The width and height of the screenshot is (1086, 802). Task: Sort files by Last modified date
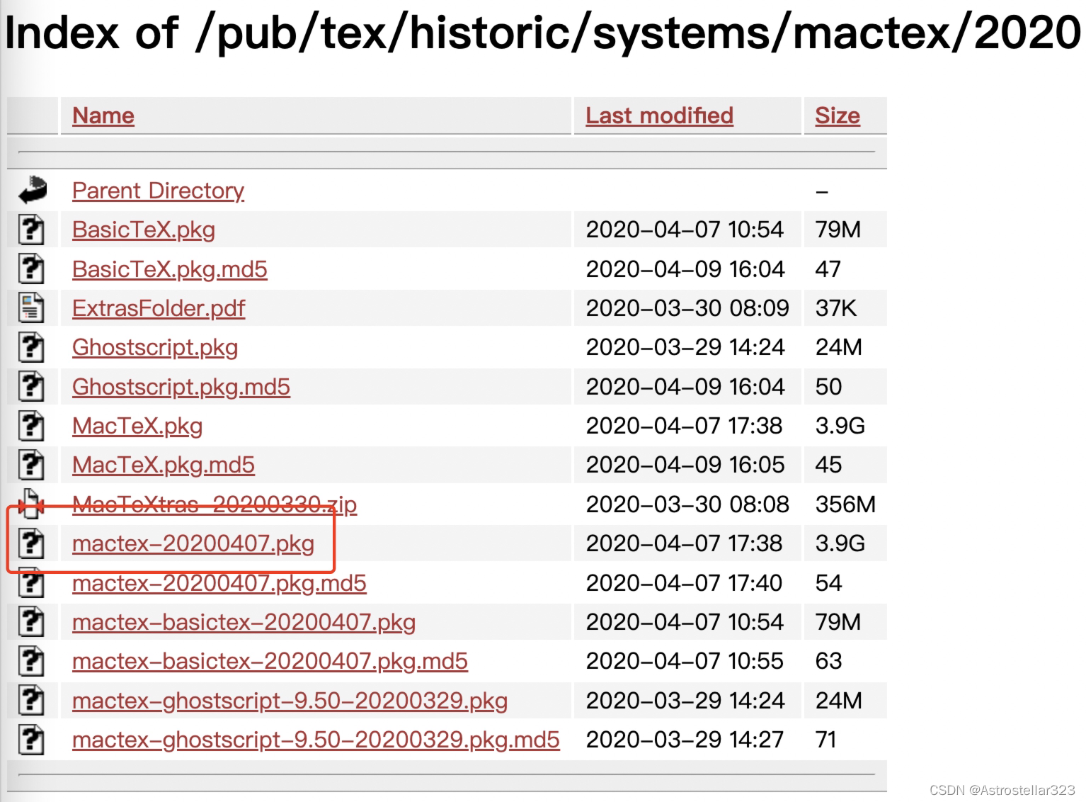pos(658,115)
